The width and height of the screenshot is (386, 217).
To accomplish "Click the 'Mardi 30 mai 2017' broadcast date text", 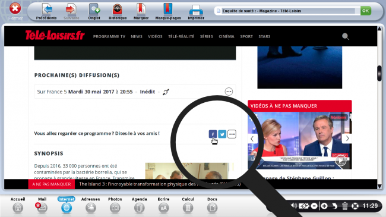I will [x=91, y=92].
